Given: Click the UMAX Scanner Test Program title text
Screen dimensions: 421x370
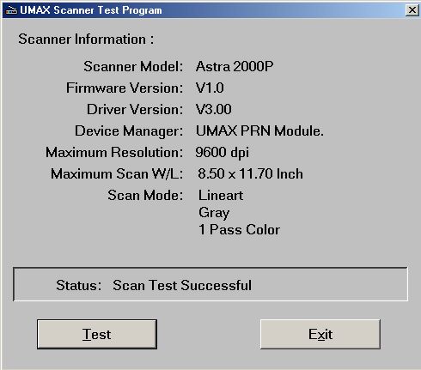Looking at the screenshot, I should 91,10.
